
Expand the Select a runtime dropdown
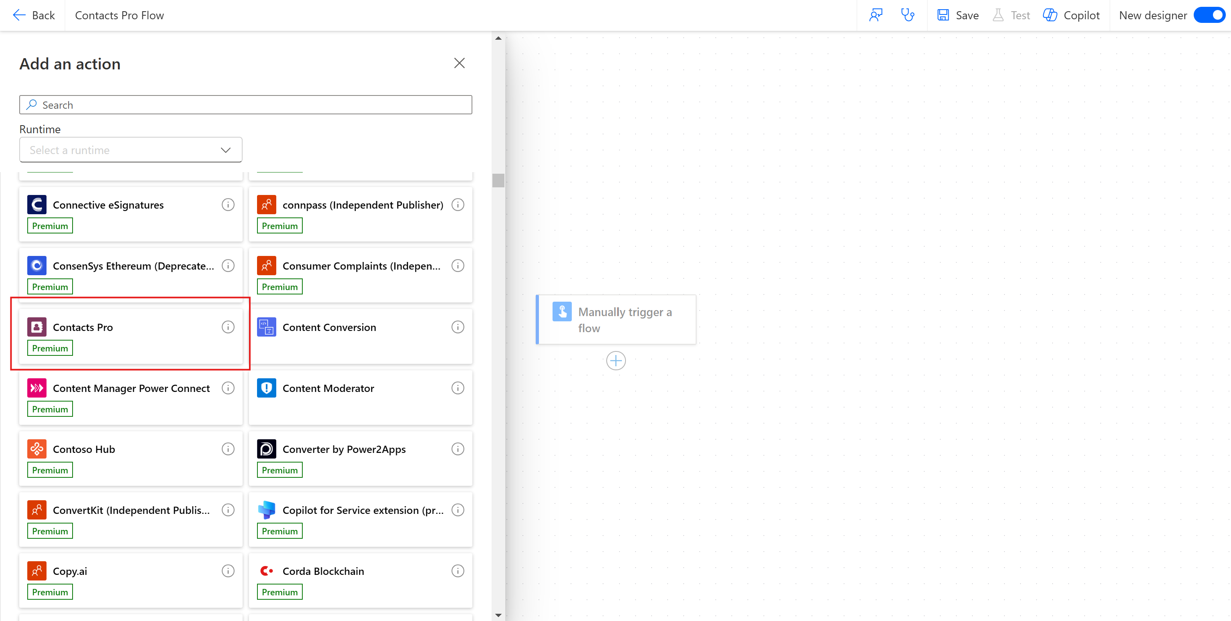pos(131,150)
